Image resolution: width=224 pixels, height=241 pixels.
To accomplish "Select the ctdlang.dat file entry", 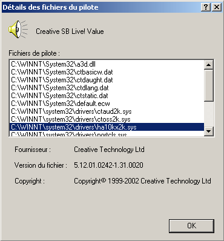I will [107, 88].
